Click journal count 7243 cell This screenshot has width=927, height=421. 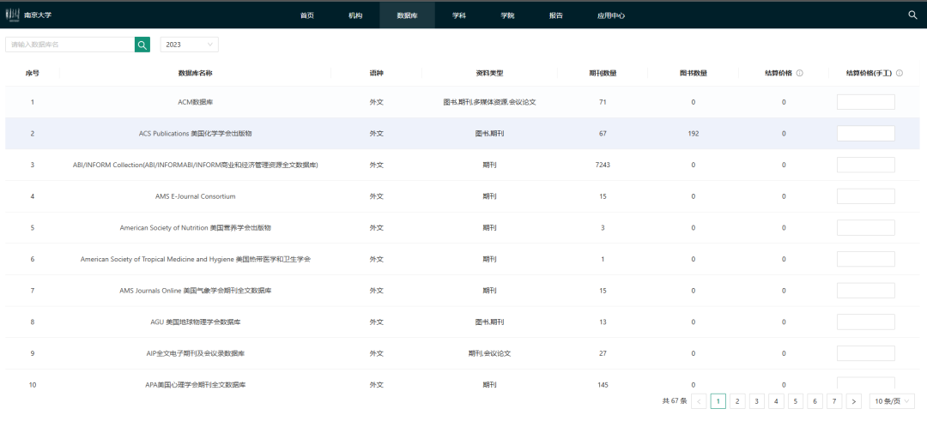603,165
